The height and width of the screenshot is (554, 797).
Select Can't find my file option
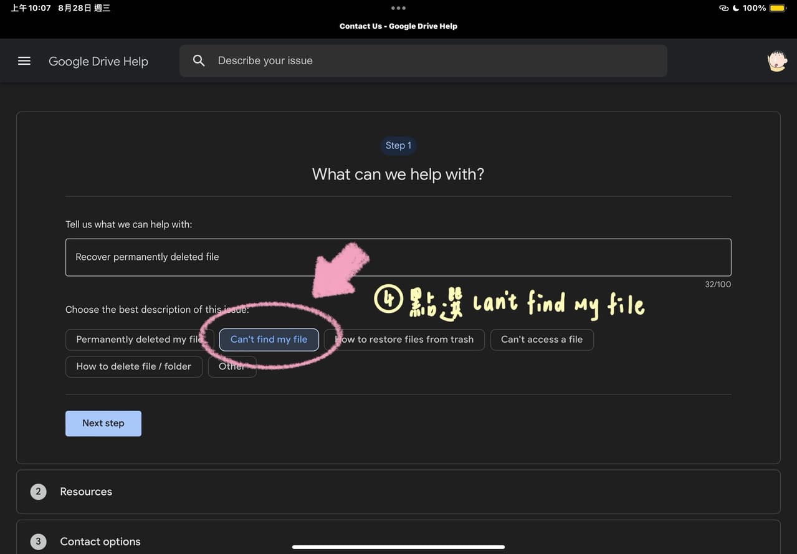[269, 340]
